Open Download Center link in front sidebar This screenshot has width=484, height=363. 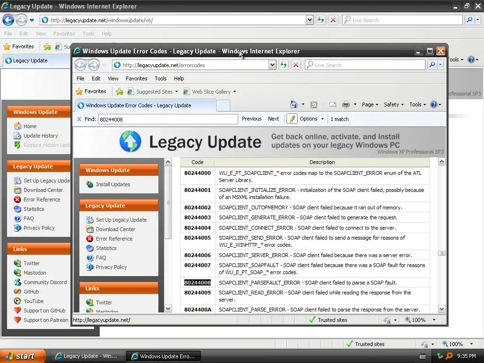(x=115, y=229)
